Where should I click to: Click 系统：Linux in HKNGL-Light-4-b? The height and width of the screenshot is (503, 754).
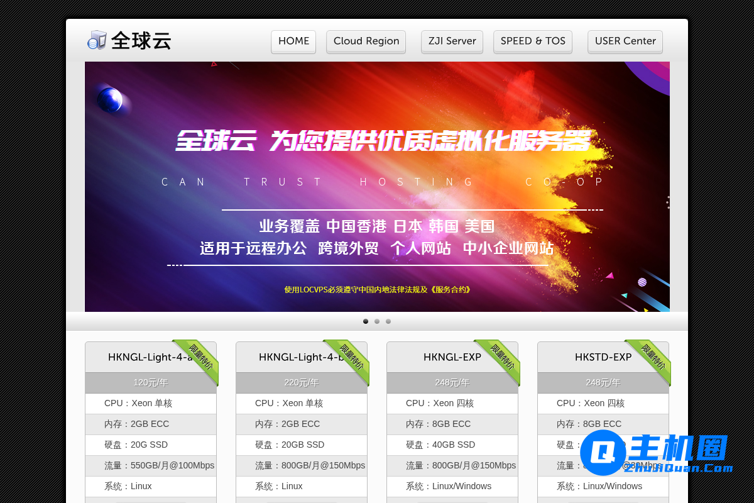click(302, 486)
